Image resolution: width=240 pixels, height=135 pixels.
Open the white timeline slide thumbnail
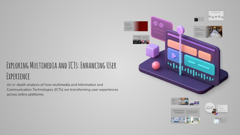tap(216, 16)
